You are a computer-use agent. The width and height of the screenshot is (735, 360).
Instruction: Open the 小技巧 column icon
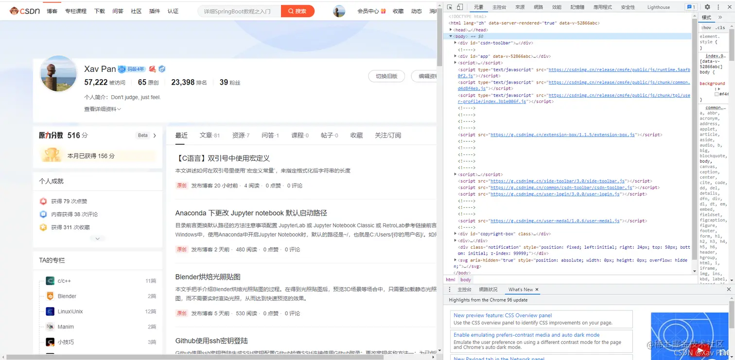(x=50, y=342)
